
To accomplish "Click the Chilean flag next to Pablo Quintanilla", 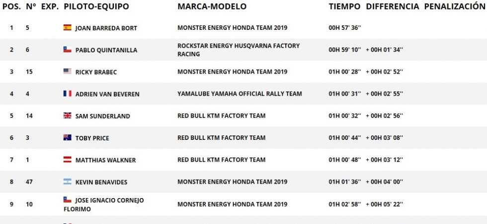I will point(67,50).
